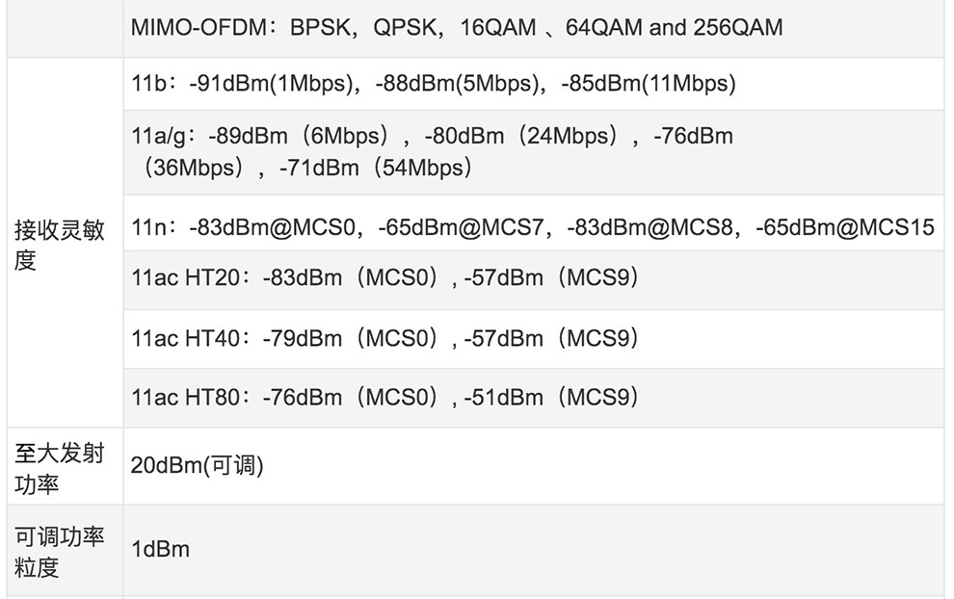Select the 11ac HT40 sensitivity row
Image resolution: width=954 pixels, height=599 pixels.
pyautogui.click(x=385, y=339)
